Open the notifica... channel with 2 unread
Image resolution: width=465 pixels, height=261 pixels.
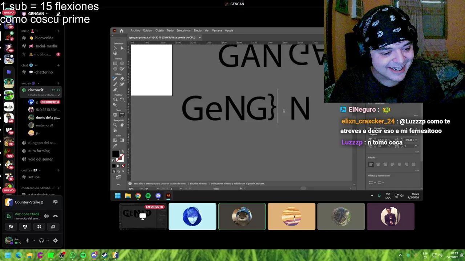pyautogui.click(x=41, y=54)
